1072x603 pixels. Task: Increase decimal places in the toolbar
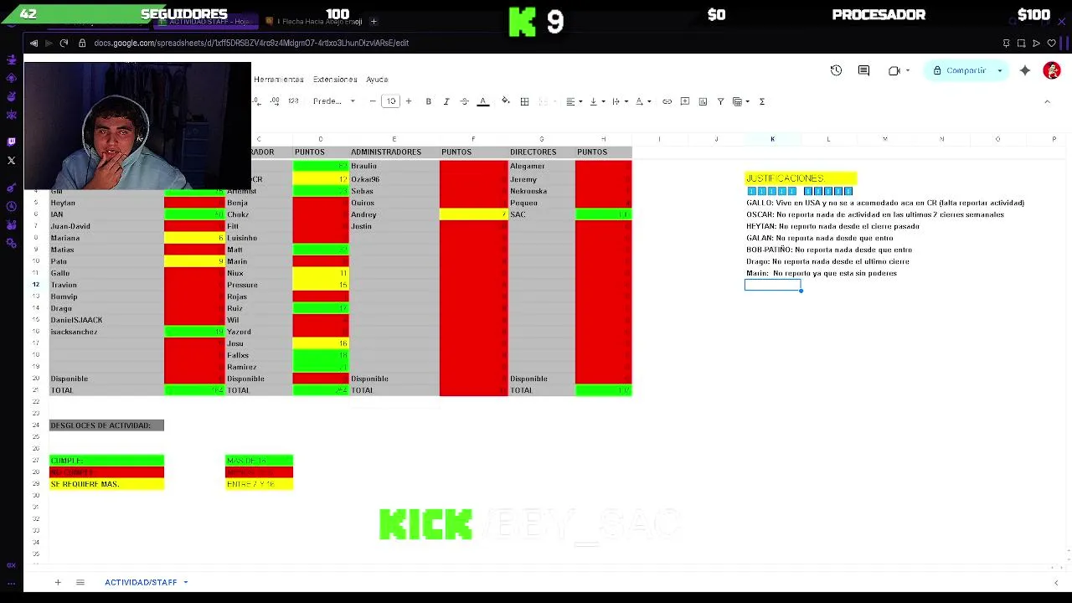pyautogui.click(x=275, y=101)
